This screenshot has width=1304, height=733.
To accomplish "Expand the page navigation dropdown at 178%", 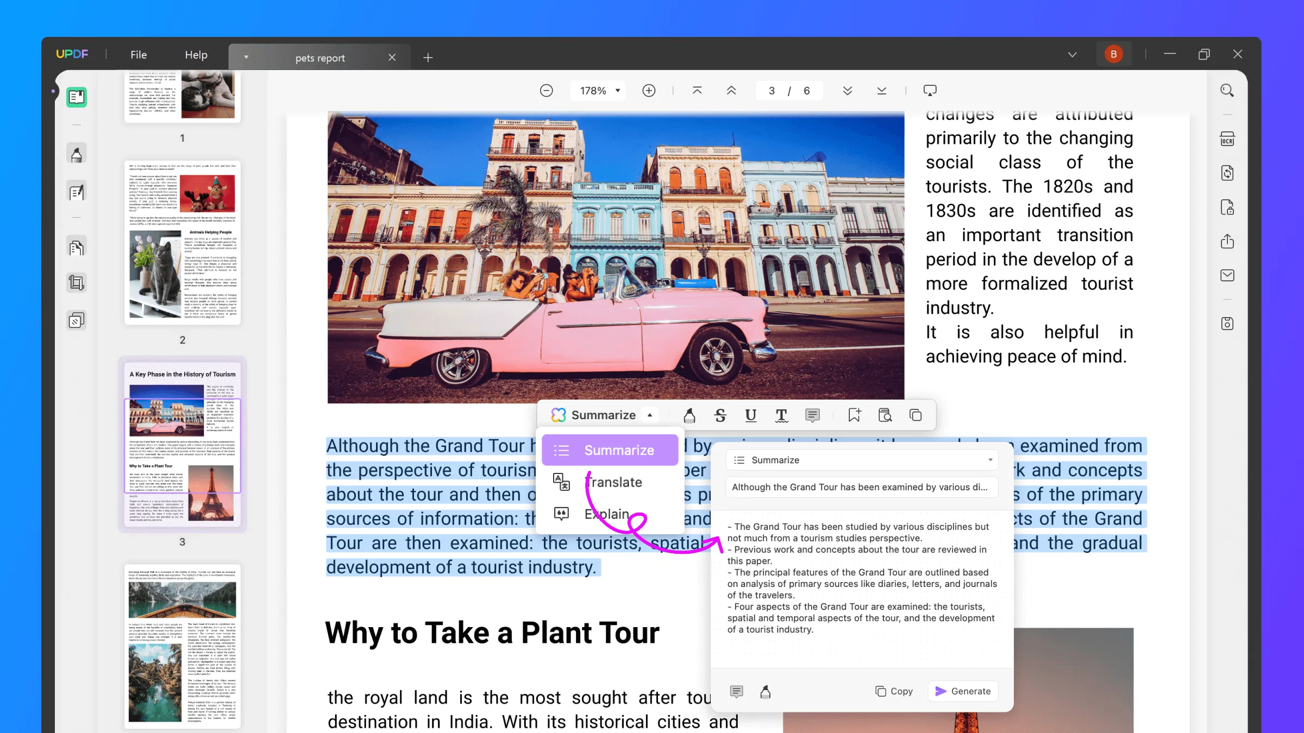I will point(616,90).
